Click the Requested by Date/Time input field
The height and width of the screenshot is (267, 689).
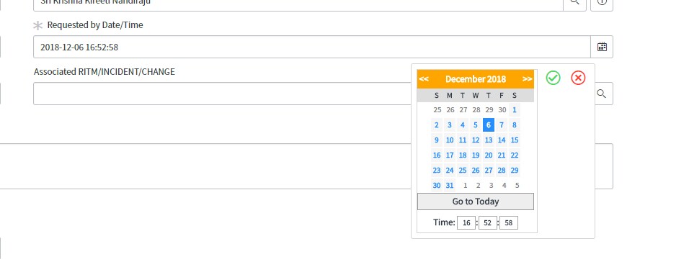312,47
